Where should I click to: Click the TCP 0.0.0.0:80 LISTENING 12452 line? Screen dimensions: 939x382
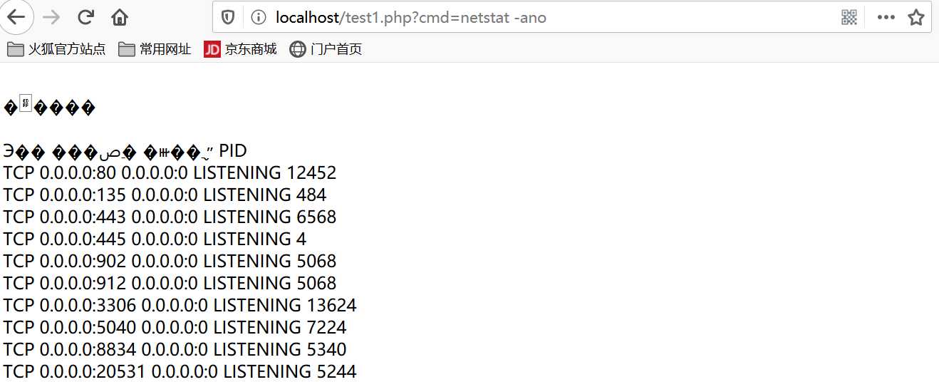point(170,173)
